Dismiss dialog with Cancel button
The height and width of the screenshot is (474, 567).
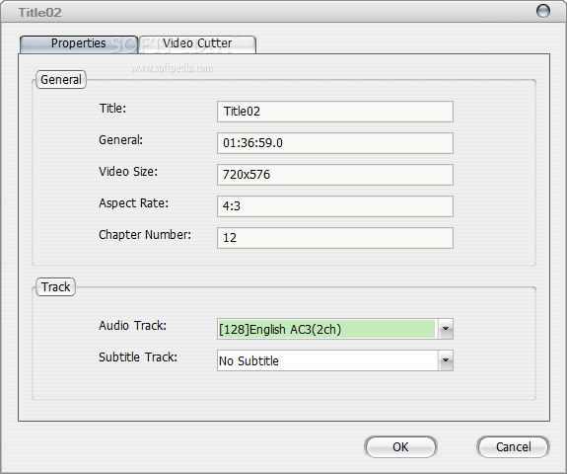(x=513, y=446)
